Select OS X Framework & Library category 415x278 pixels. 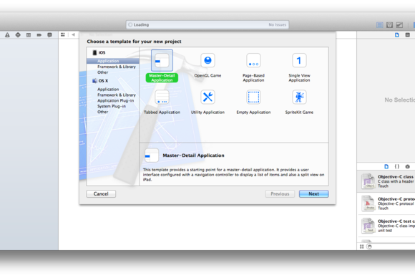(x=117, y=95)
